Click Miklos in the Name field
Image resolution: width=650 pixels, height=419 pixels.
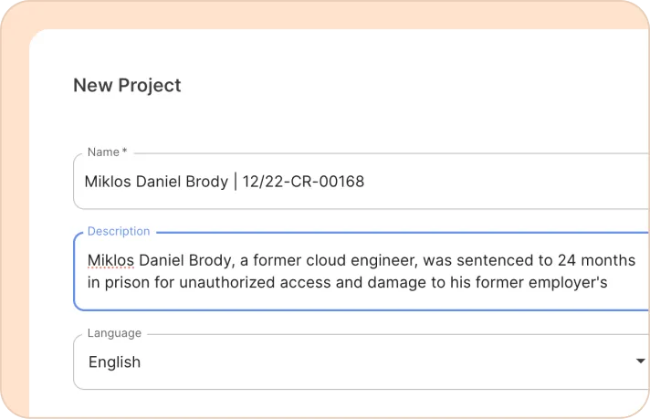pos(108,182)
